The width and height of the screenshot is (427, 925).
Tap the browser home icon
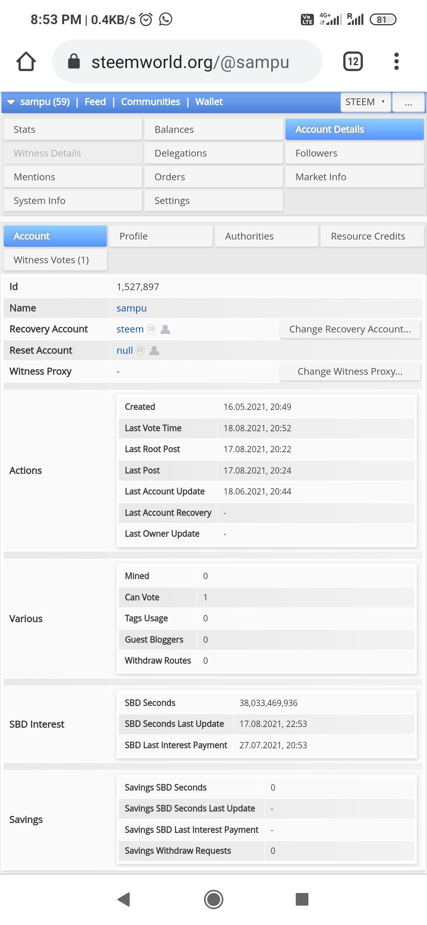coord(26,62)
